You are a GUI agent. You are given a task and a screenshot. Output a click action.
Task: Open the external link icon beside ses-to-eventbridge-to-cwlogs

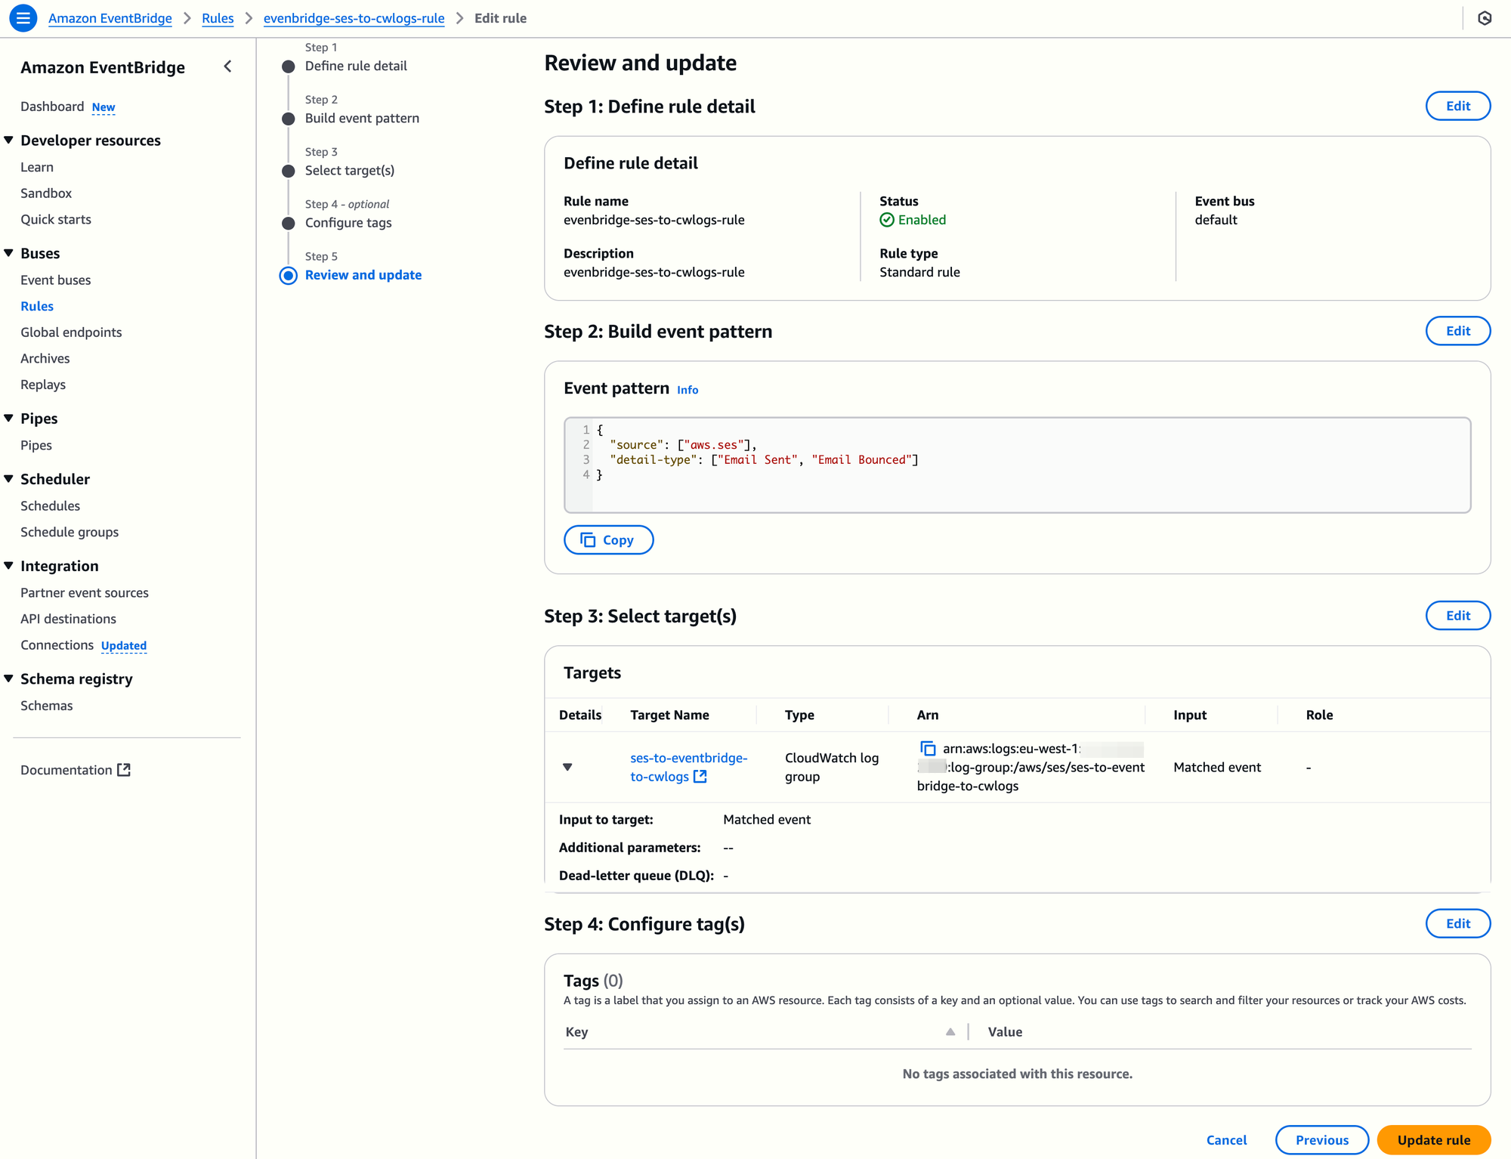700,777
